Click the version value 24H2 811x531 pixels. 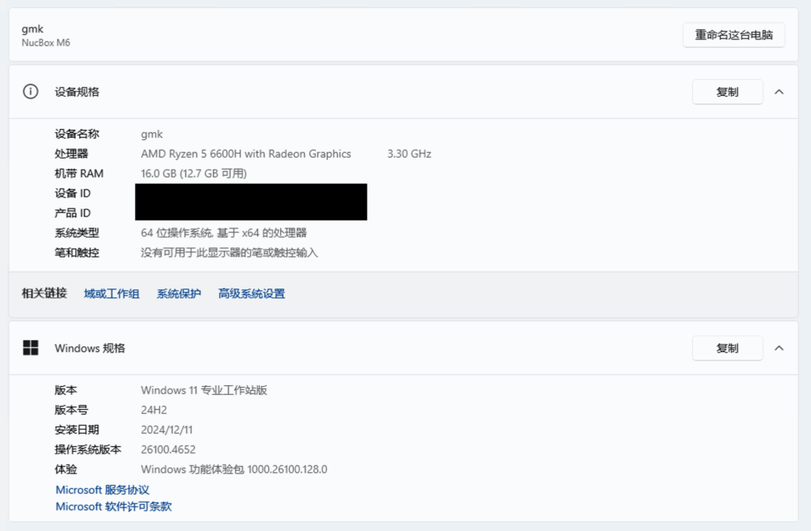coord(154,410)
